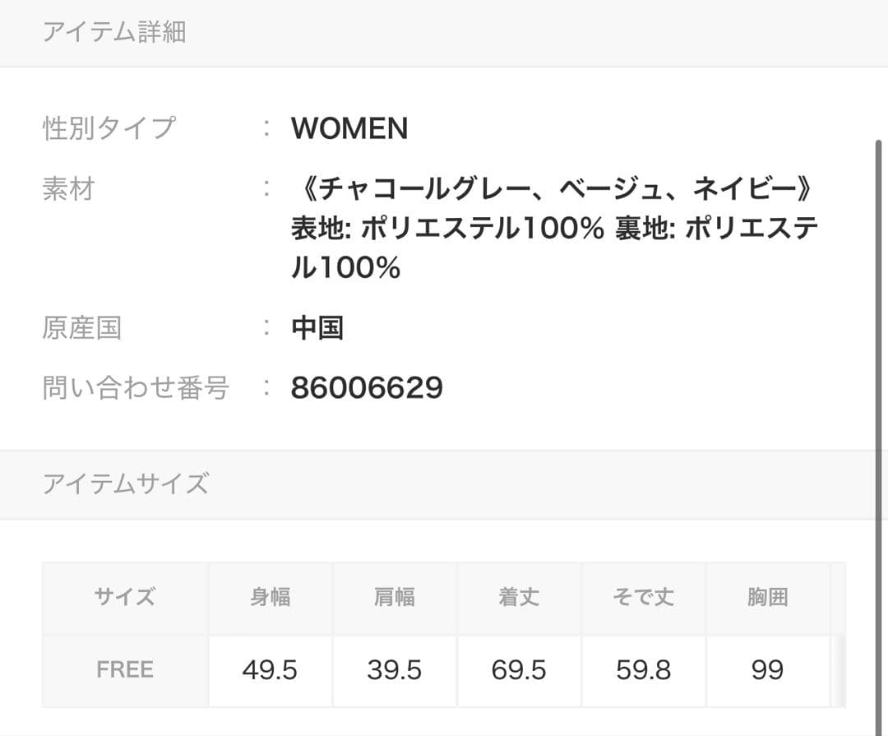Click the 身幅 column header

click(x=270, y=597)
